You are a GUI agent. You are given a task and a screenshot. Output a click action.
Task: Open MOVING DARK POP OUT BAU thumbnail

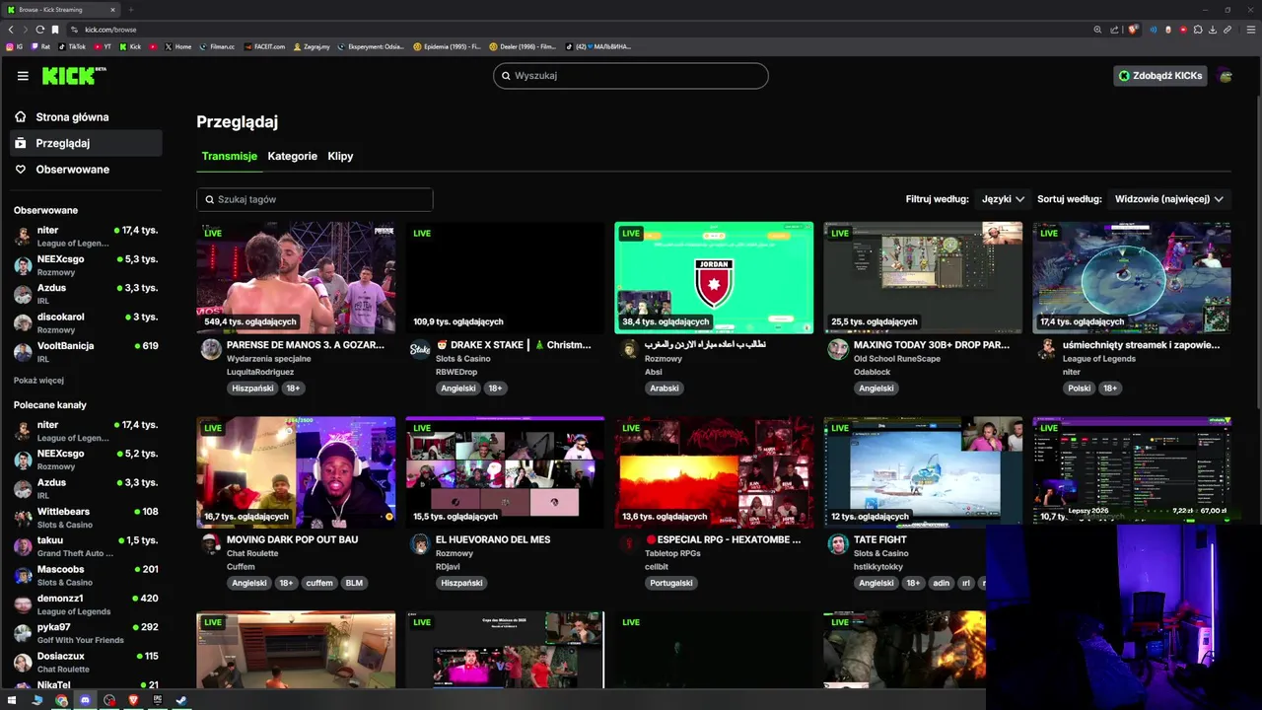coord(296,472)
